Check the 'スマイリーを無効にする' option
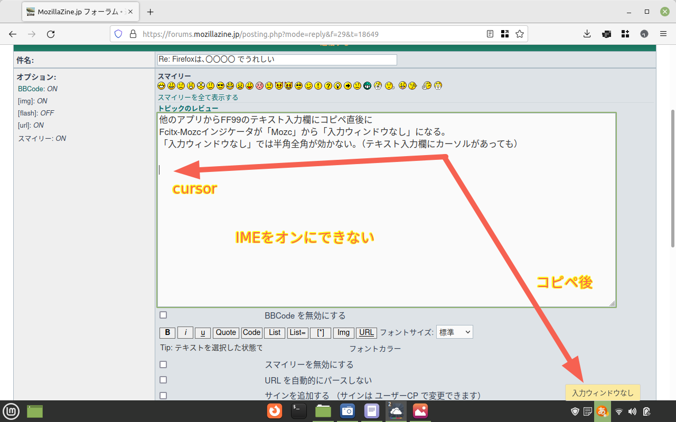The height and width of the screenshot is (422, 676). (x=163, y=365)
